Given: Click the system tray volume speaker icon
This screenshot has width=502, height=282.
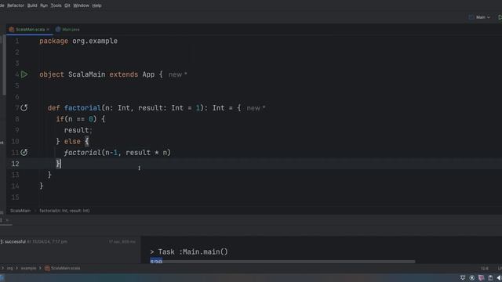Looking at the screenshot, I should (499, 278).
